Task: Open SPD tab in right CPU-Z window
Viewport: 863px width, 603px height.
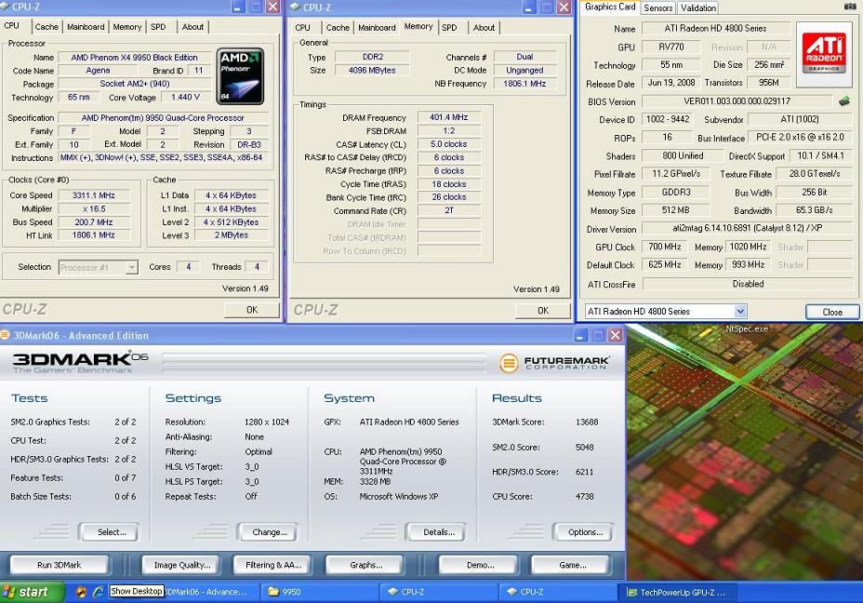Action: coord(450,28)
